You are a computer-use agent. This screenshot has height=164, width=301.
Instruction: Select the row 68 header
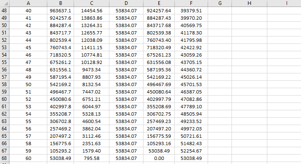pyautogui.click(x=5, y=158)
